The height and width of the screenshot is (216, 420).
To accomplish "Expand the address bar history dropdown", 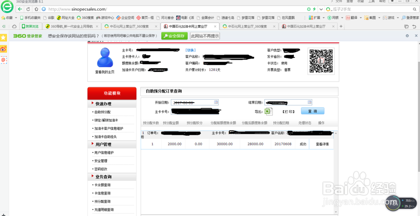I will (x=321, y=9).
